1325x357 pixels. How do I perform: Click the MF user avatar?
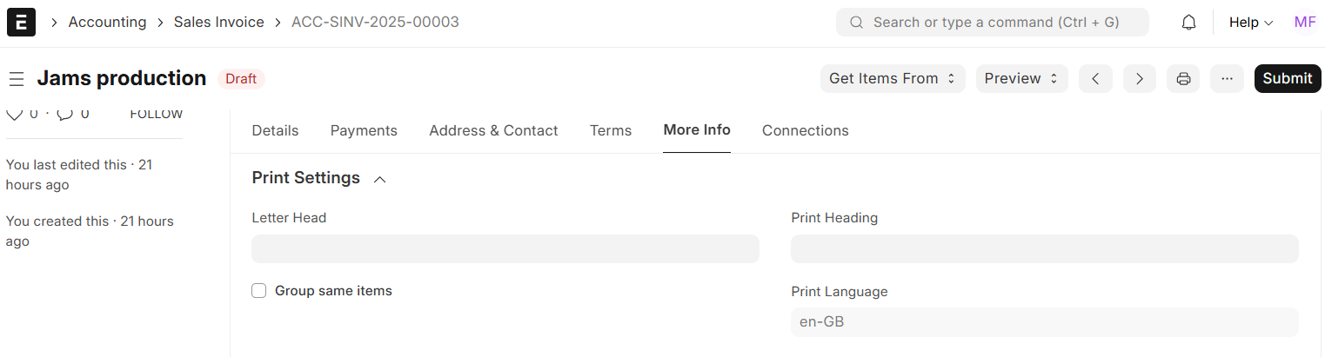[1304, 23]
